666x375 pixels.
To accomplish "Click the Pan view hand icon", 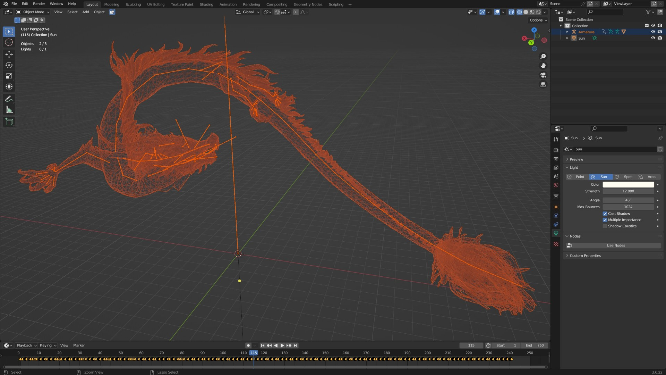I will click(x=543, y=66).
